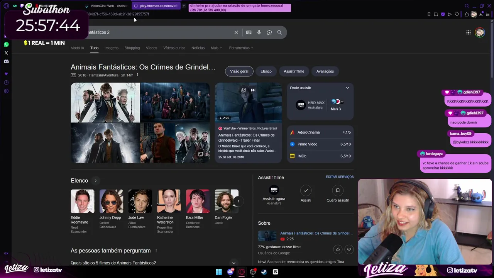Open Discord in Opera sidebar
This screenshot has height=278, width=494.
click(x=6, y=61)
